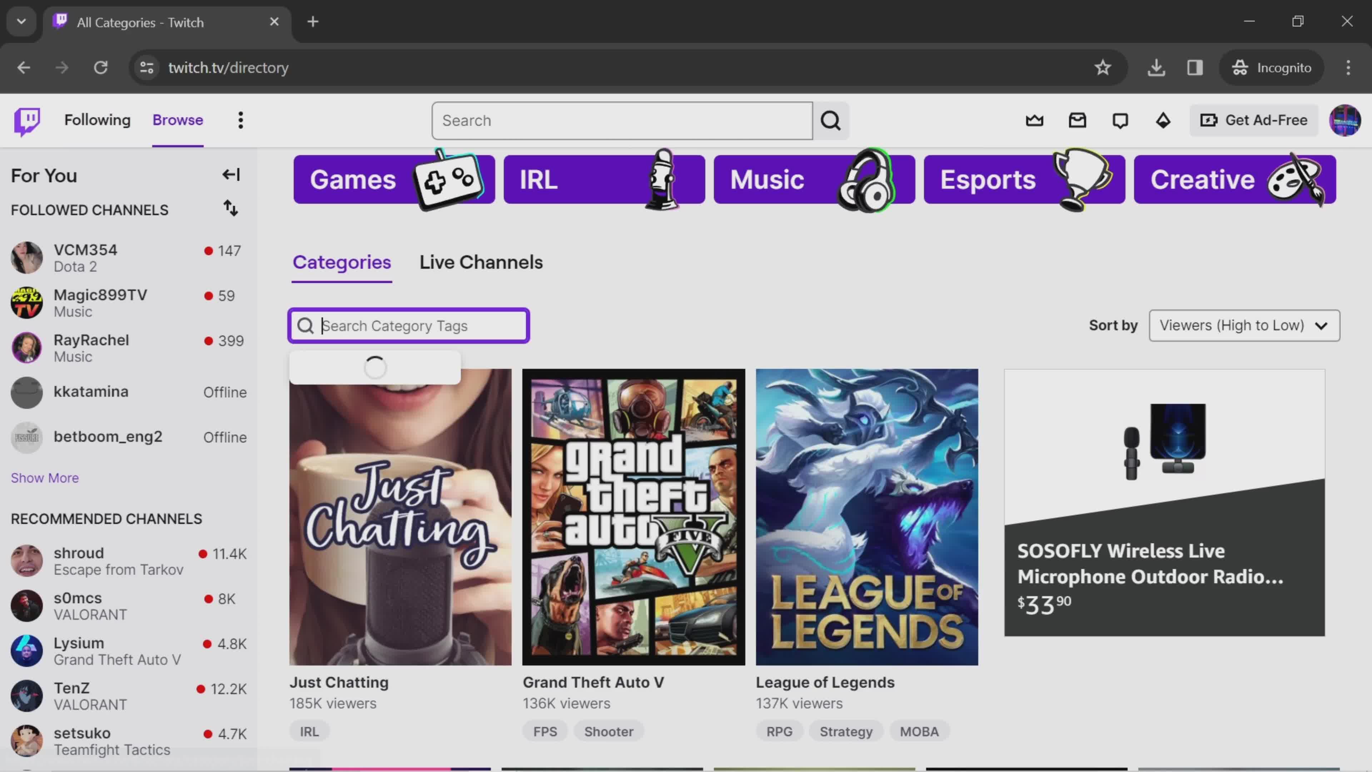The width and height of the screenshot is (1372, 772).
Task: Click the Search Category Tags field
Action: point(408,326)
